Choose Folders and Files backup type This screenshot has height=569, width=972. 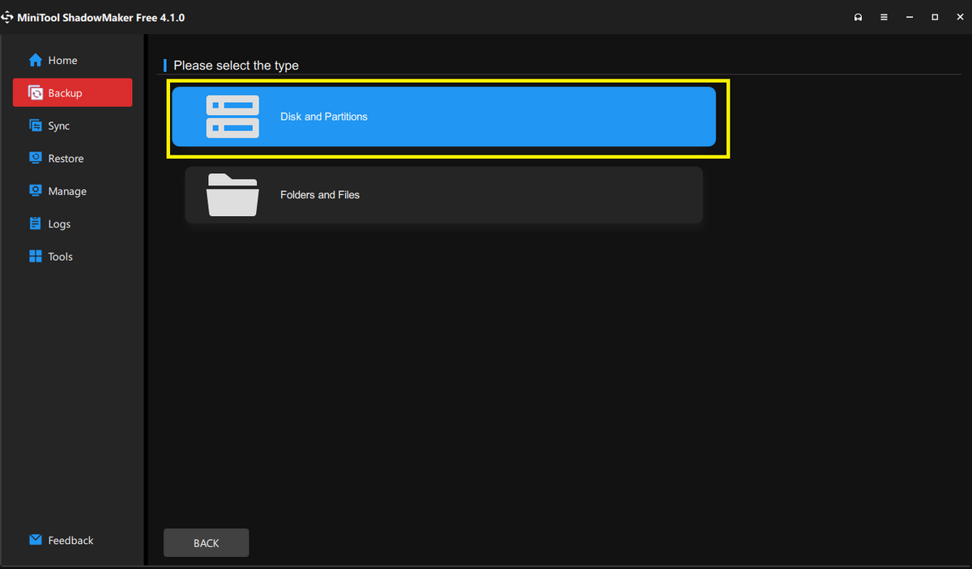[444, 195]
